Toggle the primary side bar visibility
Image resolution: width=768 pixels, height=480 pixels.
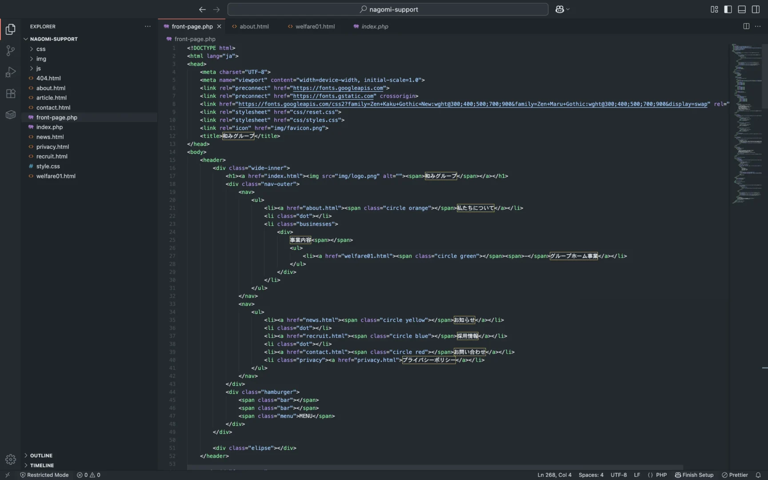(728, 9)
